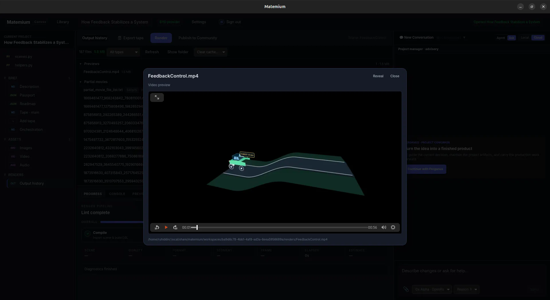Screen dimensions: 550x300
Task: Click the Matemium Canvas logo
Action: [26, 22]
